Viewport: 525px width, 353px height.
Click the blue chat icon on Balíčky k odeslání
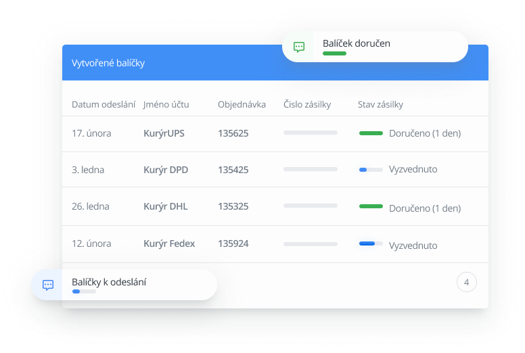[x=48, y=285]
